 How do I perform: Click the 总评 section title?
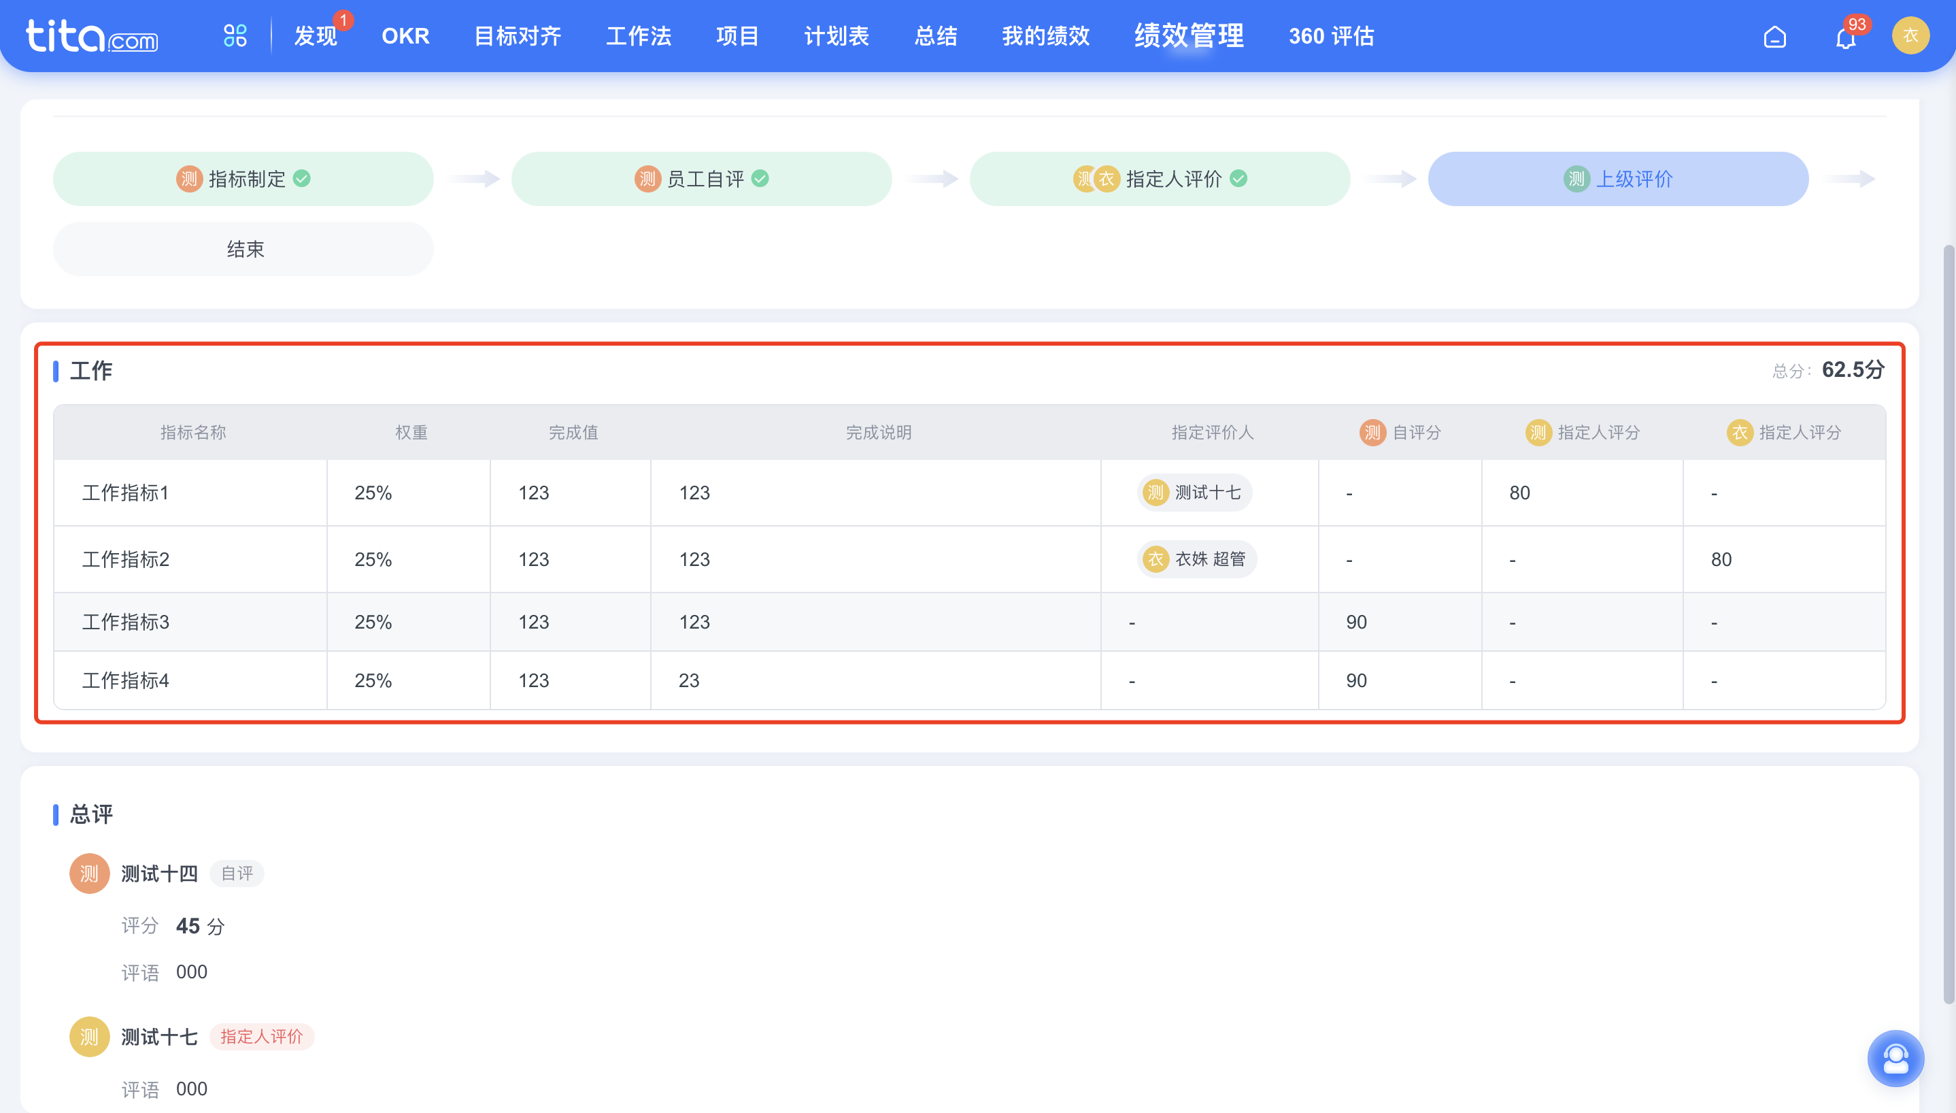91,814
